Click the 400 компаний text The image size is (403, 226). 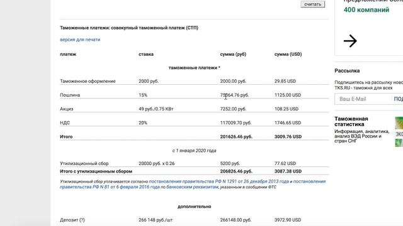pyautogui.click(x=366, y=10)
